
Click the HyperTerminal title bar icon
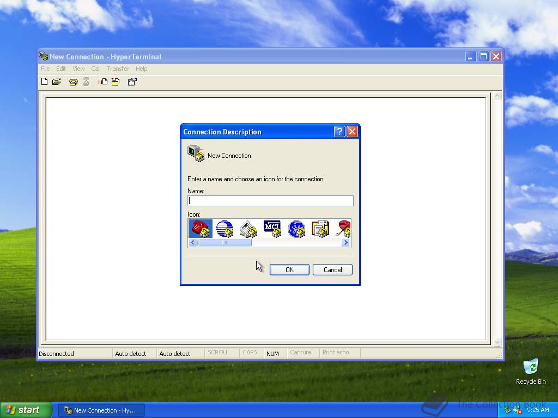(44, 56)
